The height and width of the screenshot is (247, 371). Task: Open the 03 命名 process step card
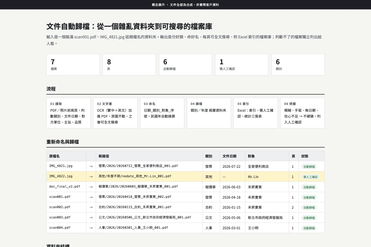tap(162, 113)
